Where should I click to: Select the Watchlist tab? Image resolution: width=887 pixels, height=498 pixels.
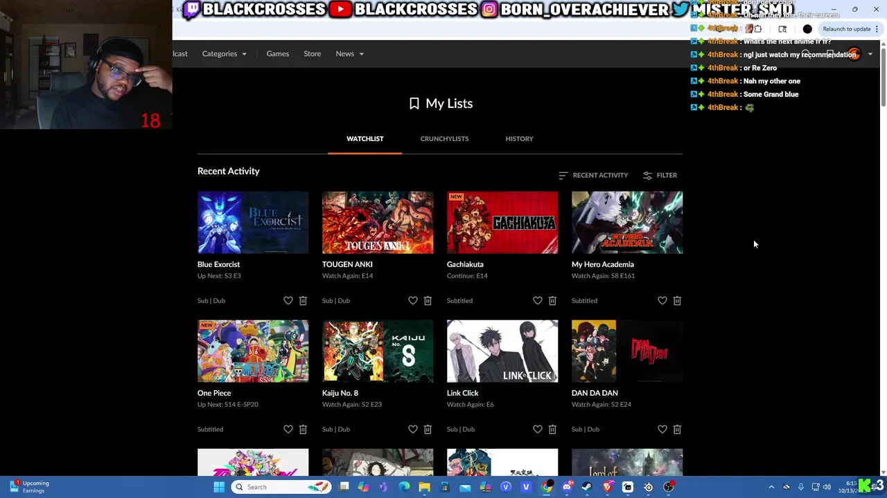[x=365, y=139]
